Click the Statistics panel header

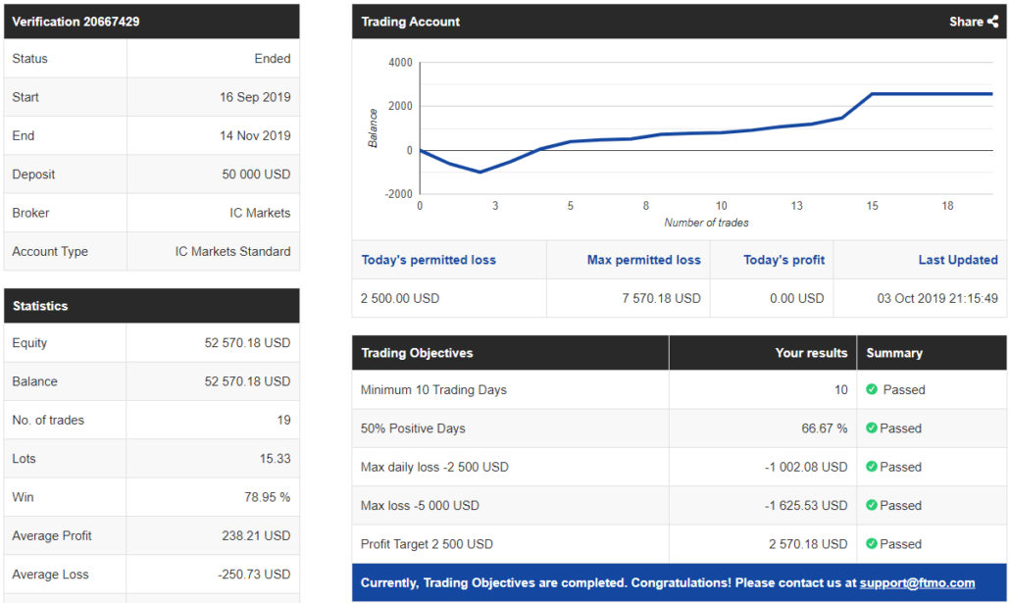pos(151,305)
